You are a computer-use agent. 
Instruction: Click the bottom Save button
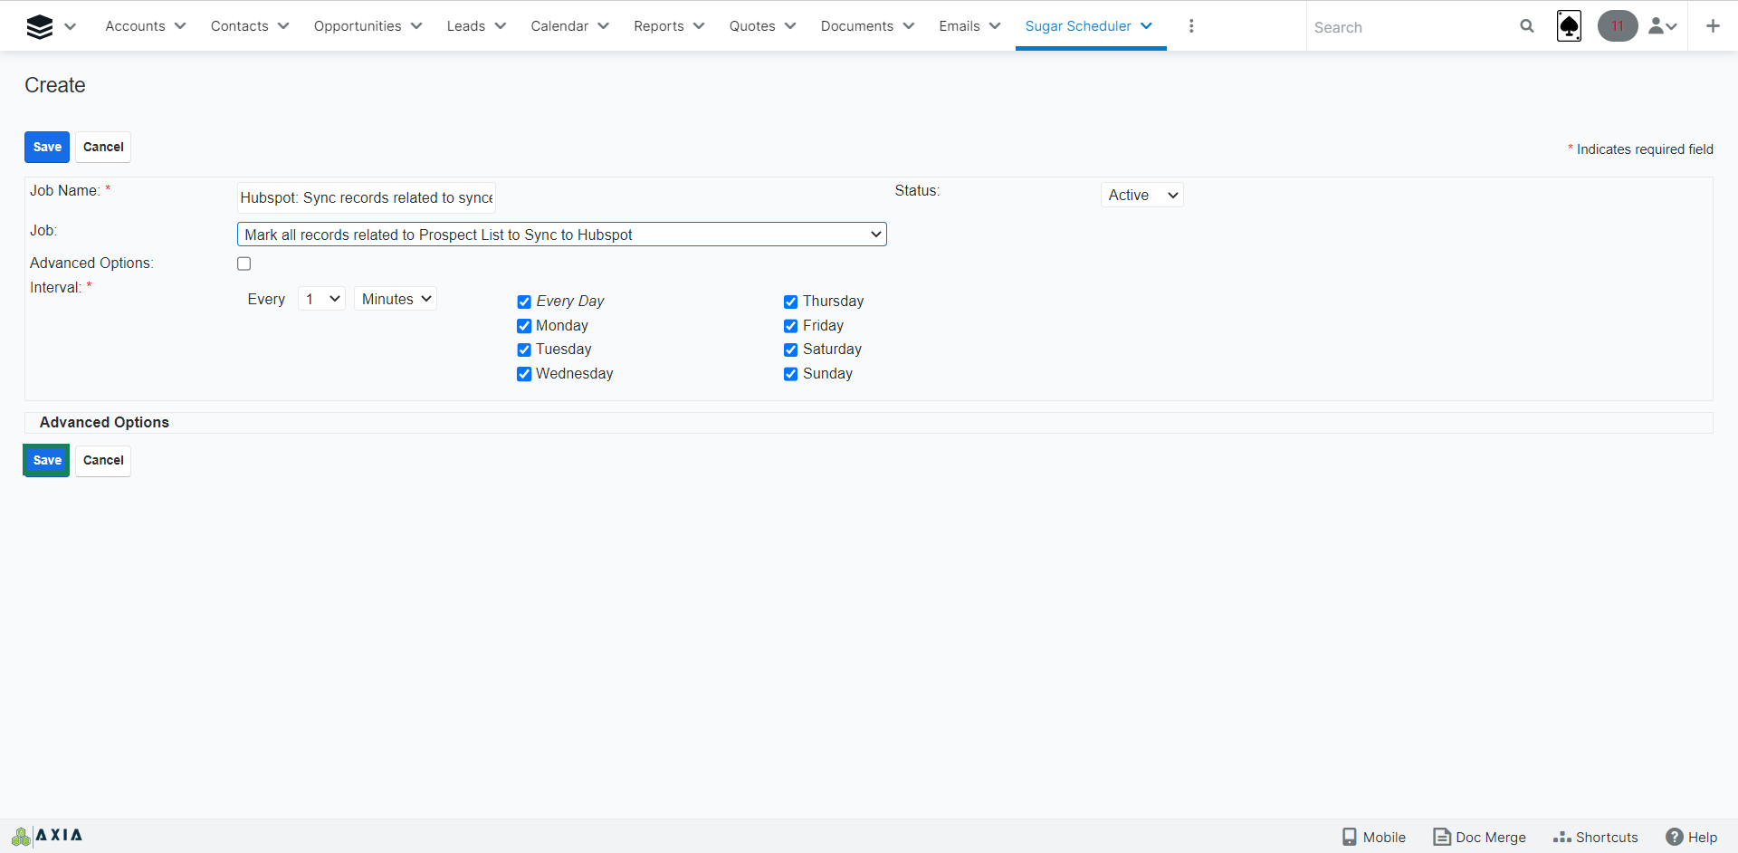47,460
